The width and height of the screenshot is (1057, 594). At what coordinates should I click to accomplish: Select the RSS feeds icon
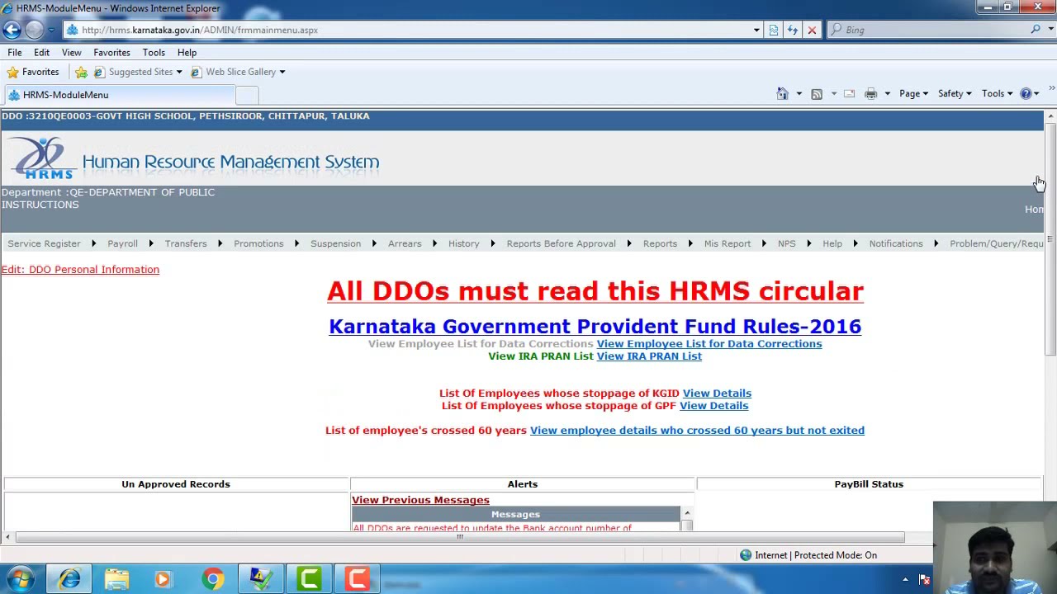click(817, 94)
